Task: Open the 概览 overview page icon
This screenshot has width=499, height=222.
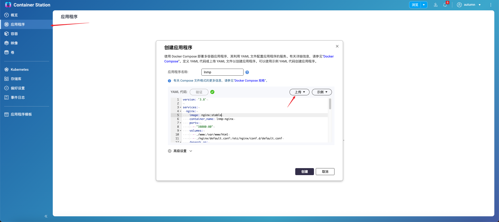Action: coord(6,15)
